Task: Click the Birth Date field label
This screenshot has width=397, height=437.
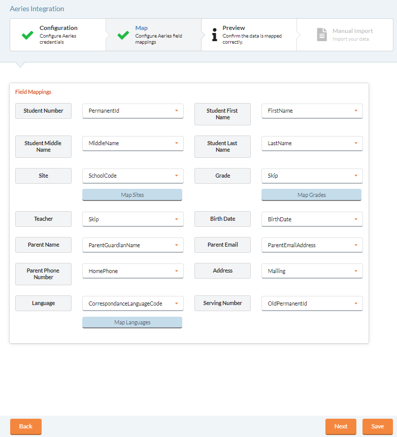Action: [x=222, y=219]
